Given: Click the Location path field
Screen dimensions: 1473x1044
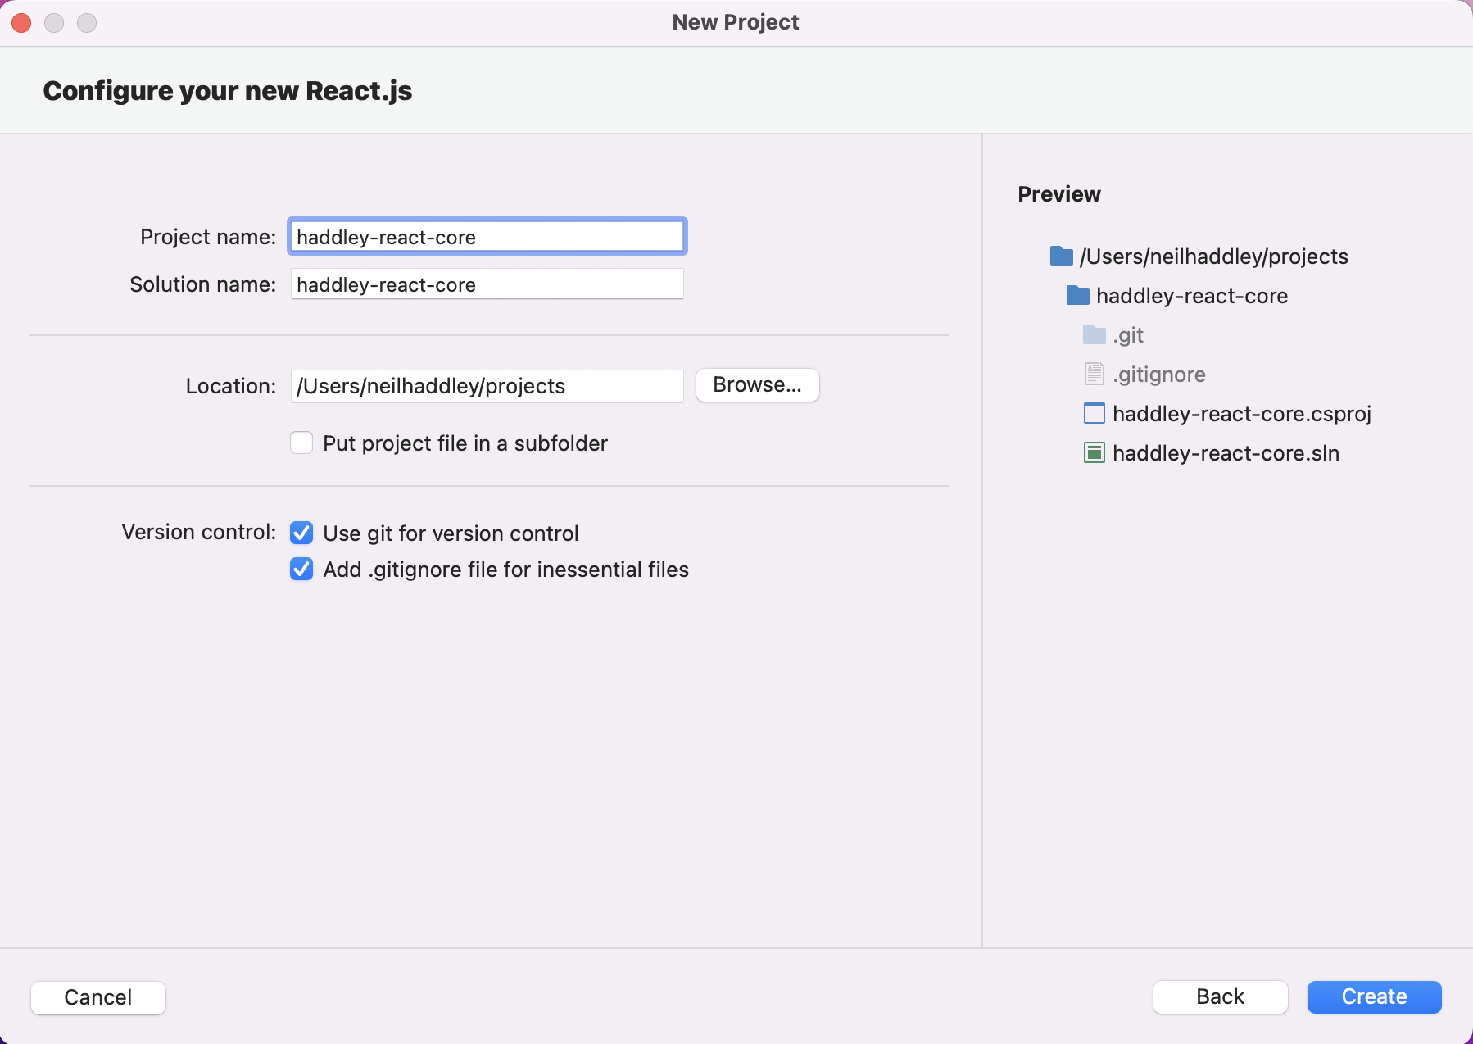Looking at the screenshot, I should [487, 386].
